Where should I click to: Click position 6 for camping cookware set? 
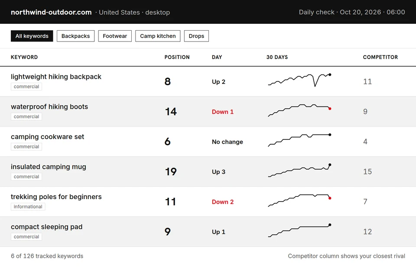pos(167,142)
